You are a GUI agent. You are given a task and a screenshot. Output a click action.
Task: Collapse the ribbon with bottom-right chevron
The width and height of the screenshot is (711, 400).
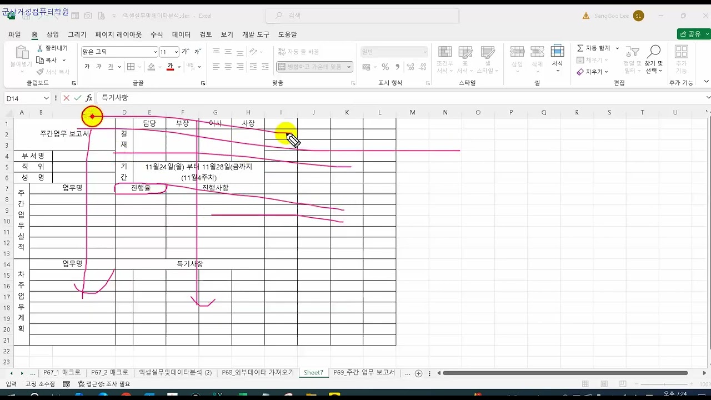706,82
